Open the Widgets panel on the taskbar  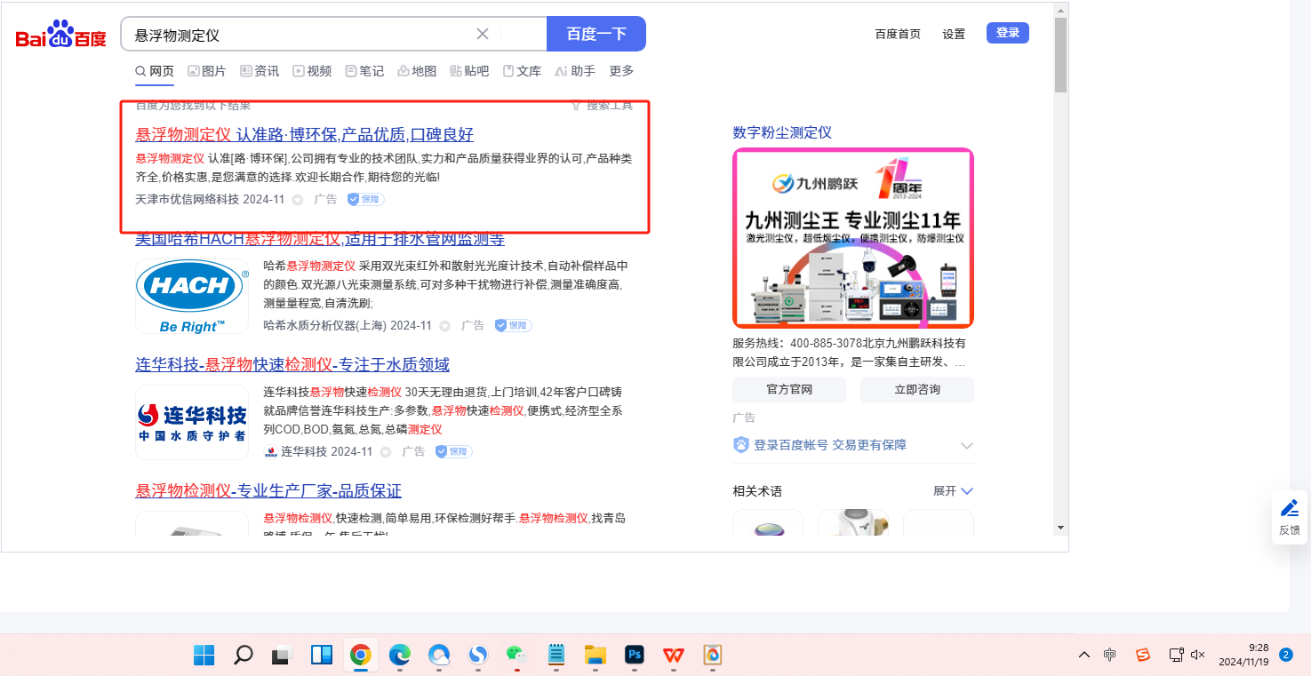(322, 656)
